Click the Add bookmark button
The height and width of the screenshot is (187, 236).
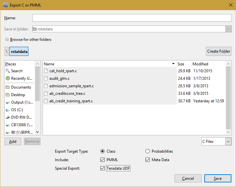click(x=13, y=141)
